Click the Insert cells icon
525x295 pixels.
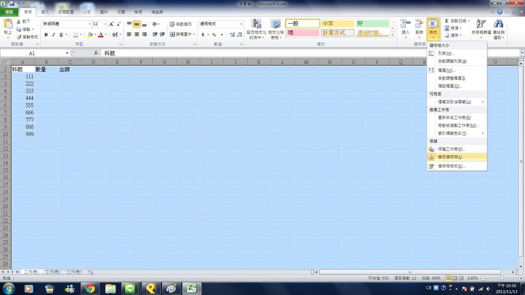pyautogui.click(x=405, y=24)
